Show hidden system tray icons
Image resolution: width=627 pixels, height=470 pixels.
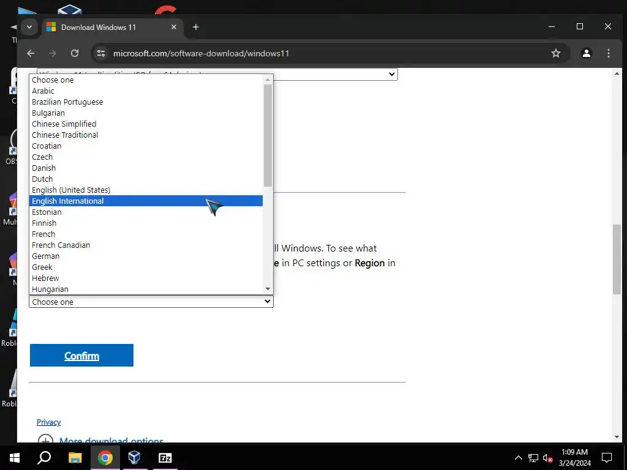[518, 458]
